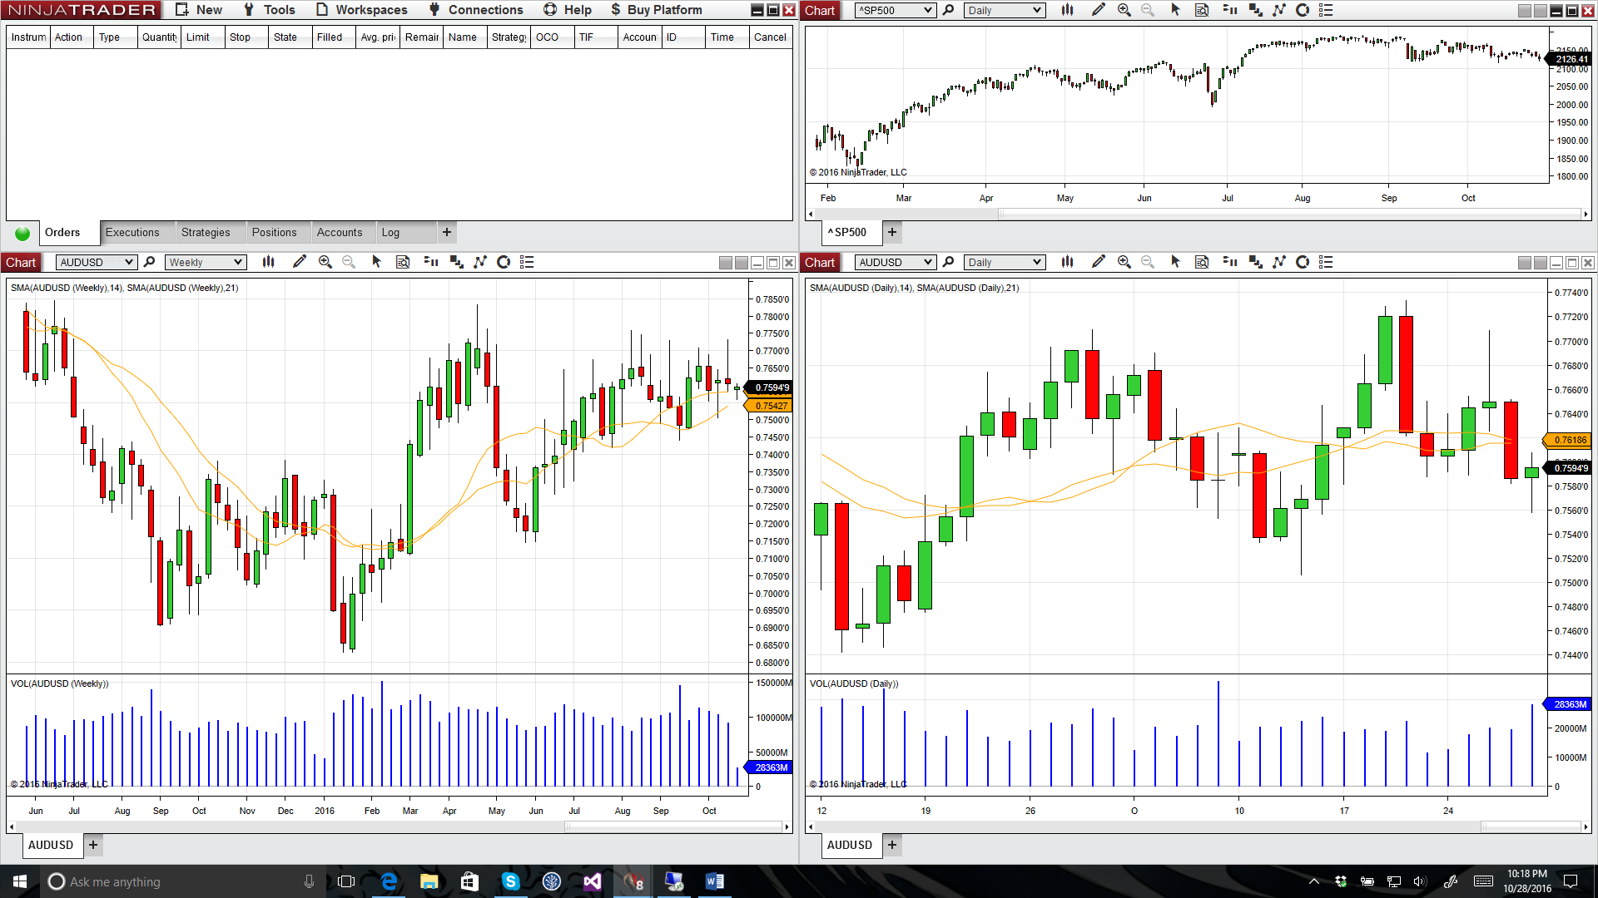Image resolution: width=1598 pixels, height=898 pixels.
Task: Click properties list icon on SP500 chart toolbar
Action: 1326,10
